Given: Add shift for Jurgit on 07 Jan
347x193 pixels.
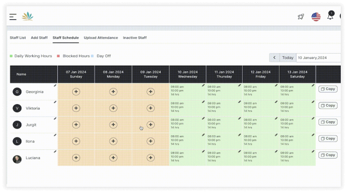Looking at the screenshot, I should coord(76,124).
